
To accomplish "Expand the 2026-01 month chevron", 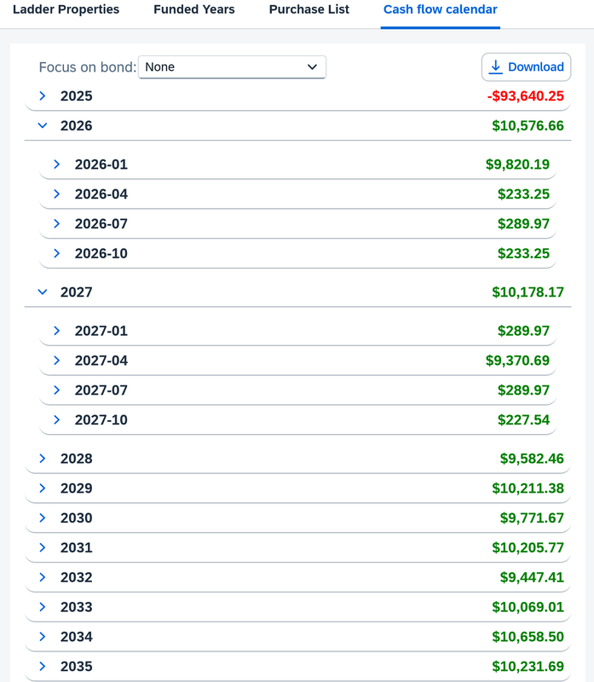I will click(56, 165).
